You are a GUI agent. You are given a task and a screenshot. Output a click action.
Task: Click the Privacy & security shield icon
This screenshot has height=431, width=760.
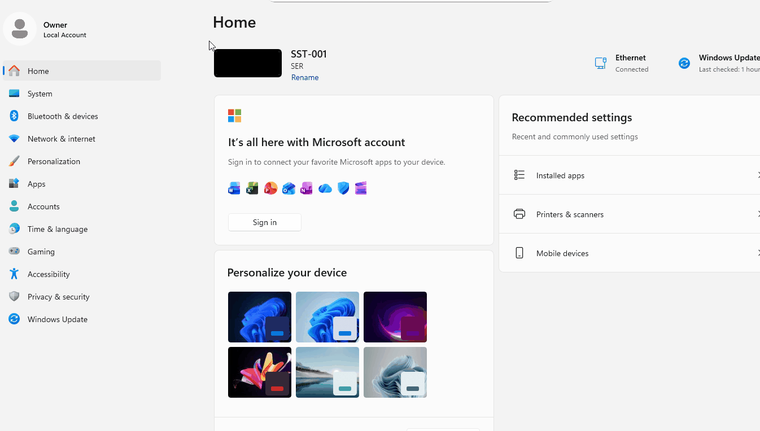pos(14,297)
